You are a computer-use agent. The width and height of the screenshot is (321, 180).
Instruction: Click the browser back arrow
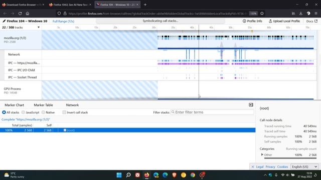coord(5,13)
